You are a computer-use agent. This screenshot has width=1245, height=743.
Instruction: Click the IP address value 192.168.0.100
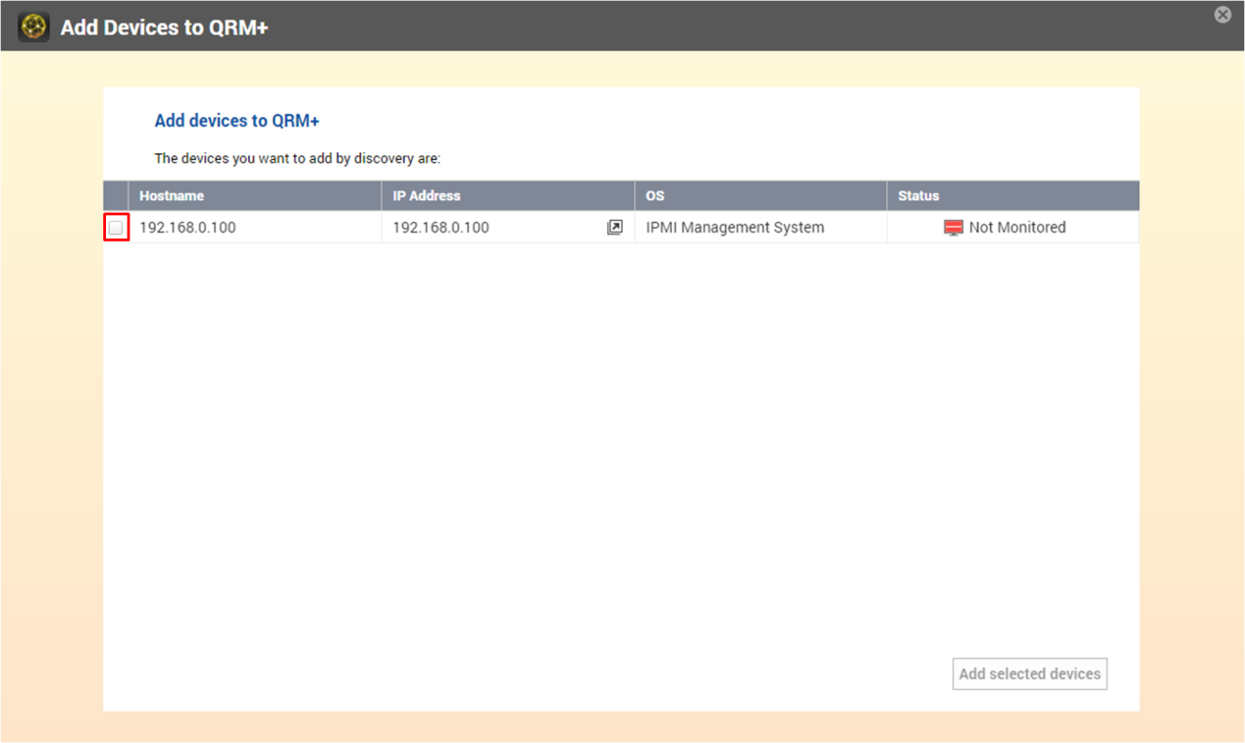click(441, 228)
